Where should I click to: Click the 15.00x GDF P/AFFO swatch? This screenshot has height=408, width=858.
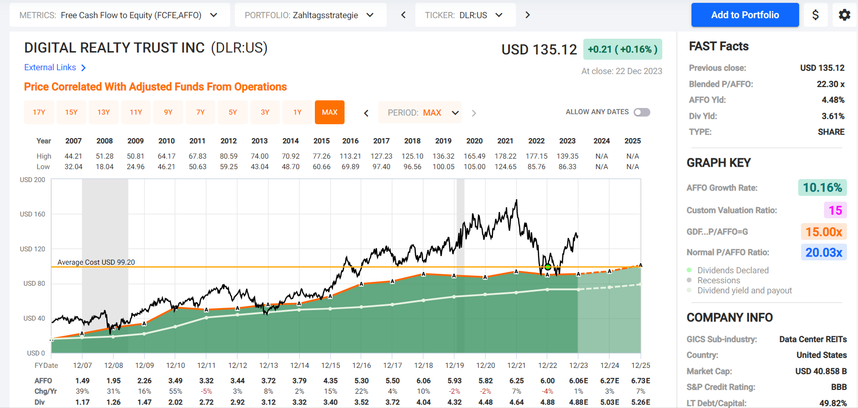click(x=824, y=232)
